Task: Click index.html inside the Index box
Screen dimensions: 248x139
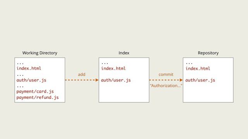Action: (x=114, y=68)
